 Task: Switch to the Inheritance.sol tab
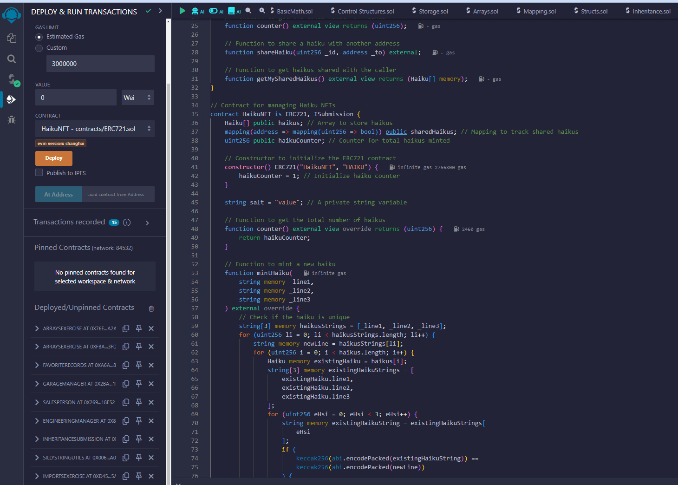648,11
